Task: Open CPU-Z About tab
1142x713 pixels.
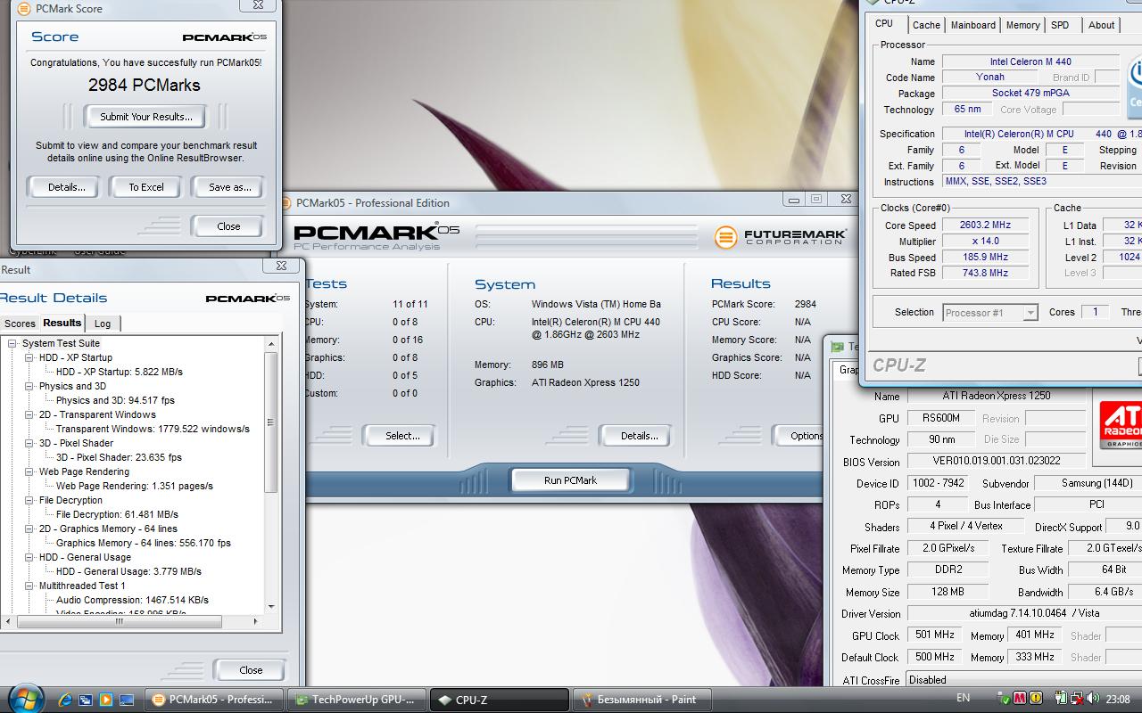Action: 1101,25
